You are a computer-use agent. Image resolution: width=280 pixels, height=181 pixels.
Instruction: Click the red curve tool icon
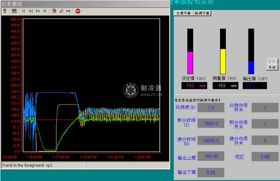pyautogui.click(x=54, y=11)
